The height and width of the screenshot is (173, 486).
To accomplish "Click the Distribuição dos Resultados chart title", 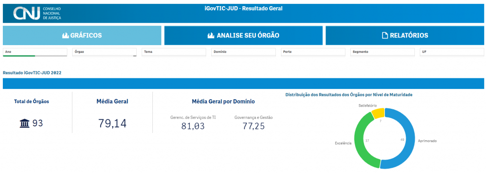I will [x=349, y=95].
